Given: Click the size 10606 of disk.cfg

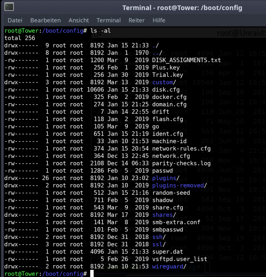Looking at the screenshot, I should click(x=95, y=90).
